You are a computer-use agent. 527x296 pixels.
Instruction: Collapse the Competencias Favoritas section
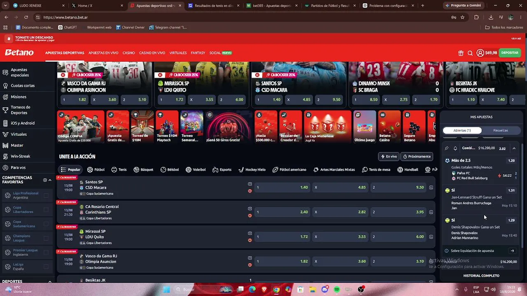(x=50, y=180)
